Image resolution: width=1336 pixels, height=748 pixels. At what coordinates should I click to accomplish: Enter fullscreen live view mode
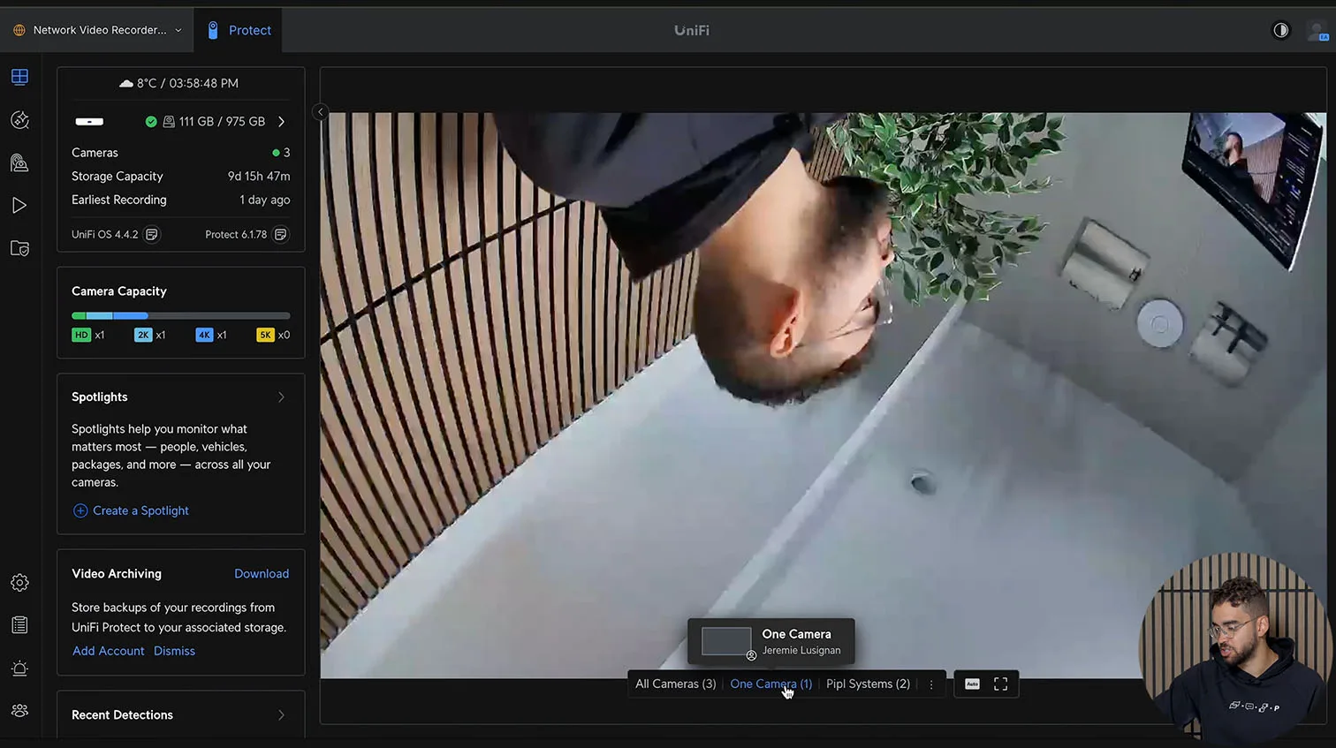pos(1000,684)
